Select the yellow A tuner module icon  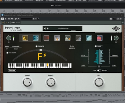pyautogui.click(x=25, y=38)
